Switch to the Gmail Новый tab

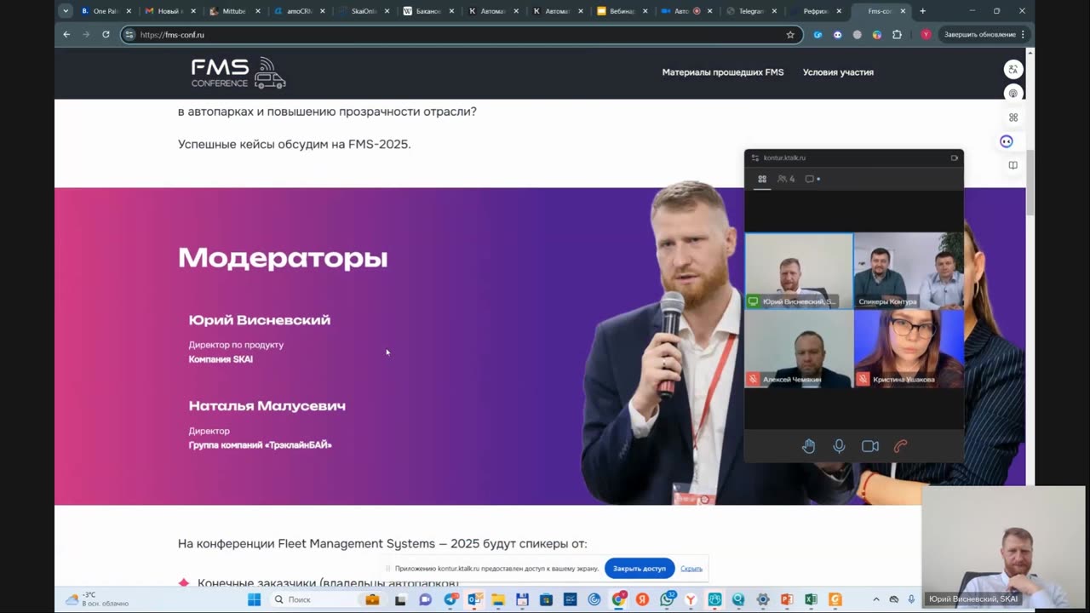[x=170, y=11]
